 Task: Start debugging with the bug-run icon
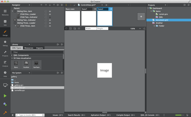tap(5, 104)
